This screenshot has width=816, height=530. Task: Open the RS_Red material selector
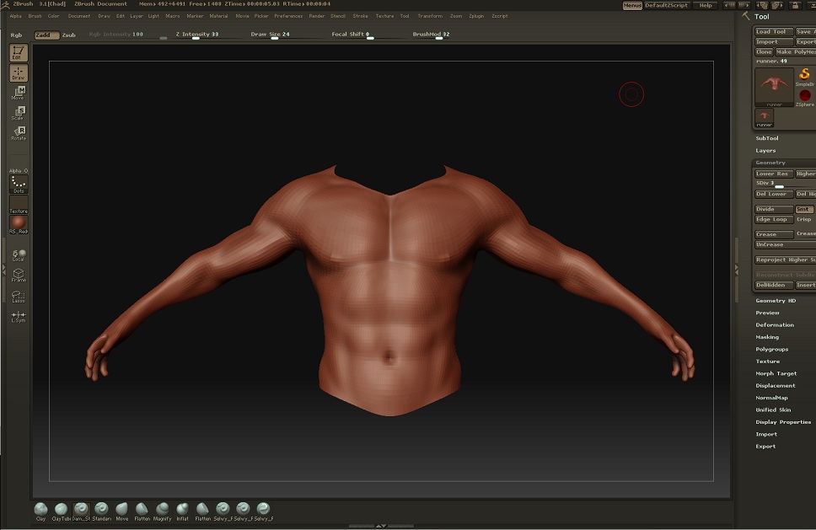pyautogui.click(x=19, y=225)
